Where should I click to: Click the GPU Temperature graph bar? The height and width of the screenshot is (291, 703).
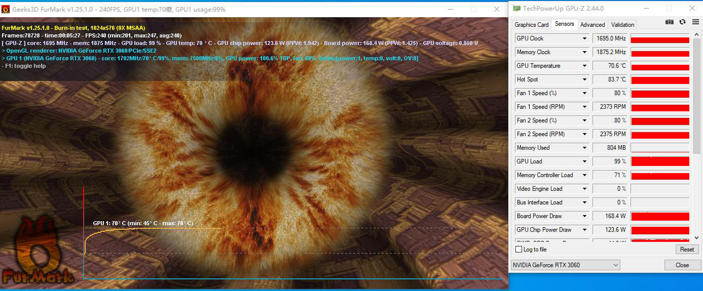pos(660,66)
